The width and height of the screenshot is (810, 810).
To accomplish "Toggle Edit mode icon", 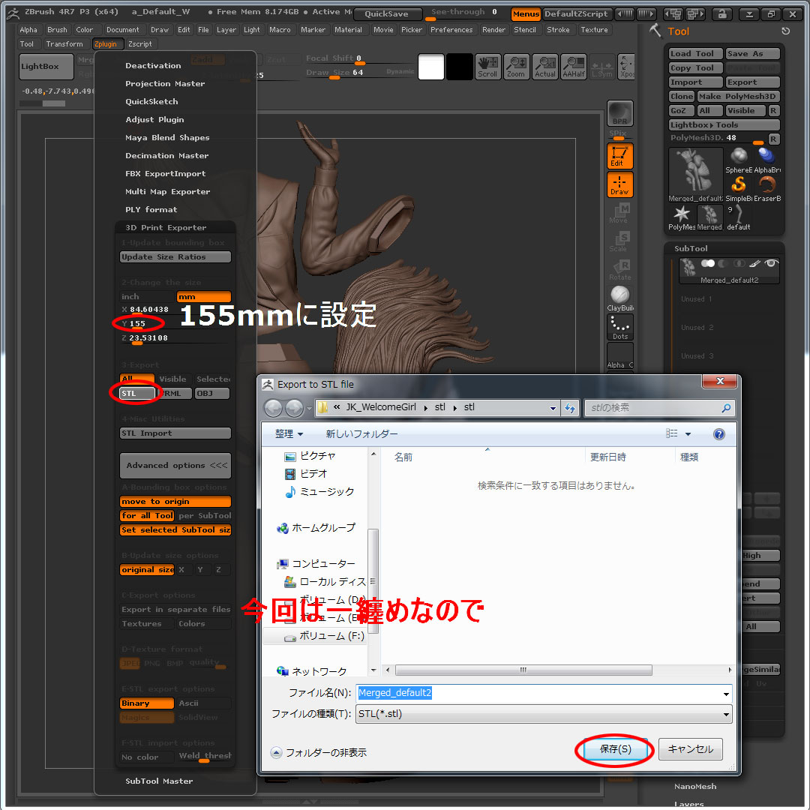I will [619, 156].
